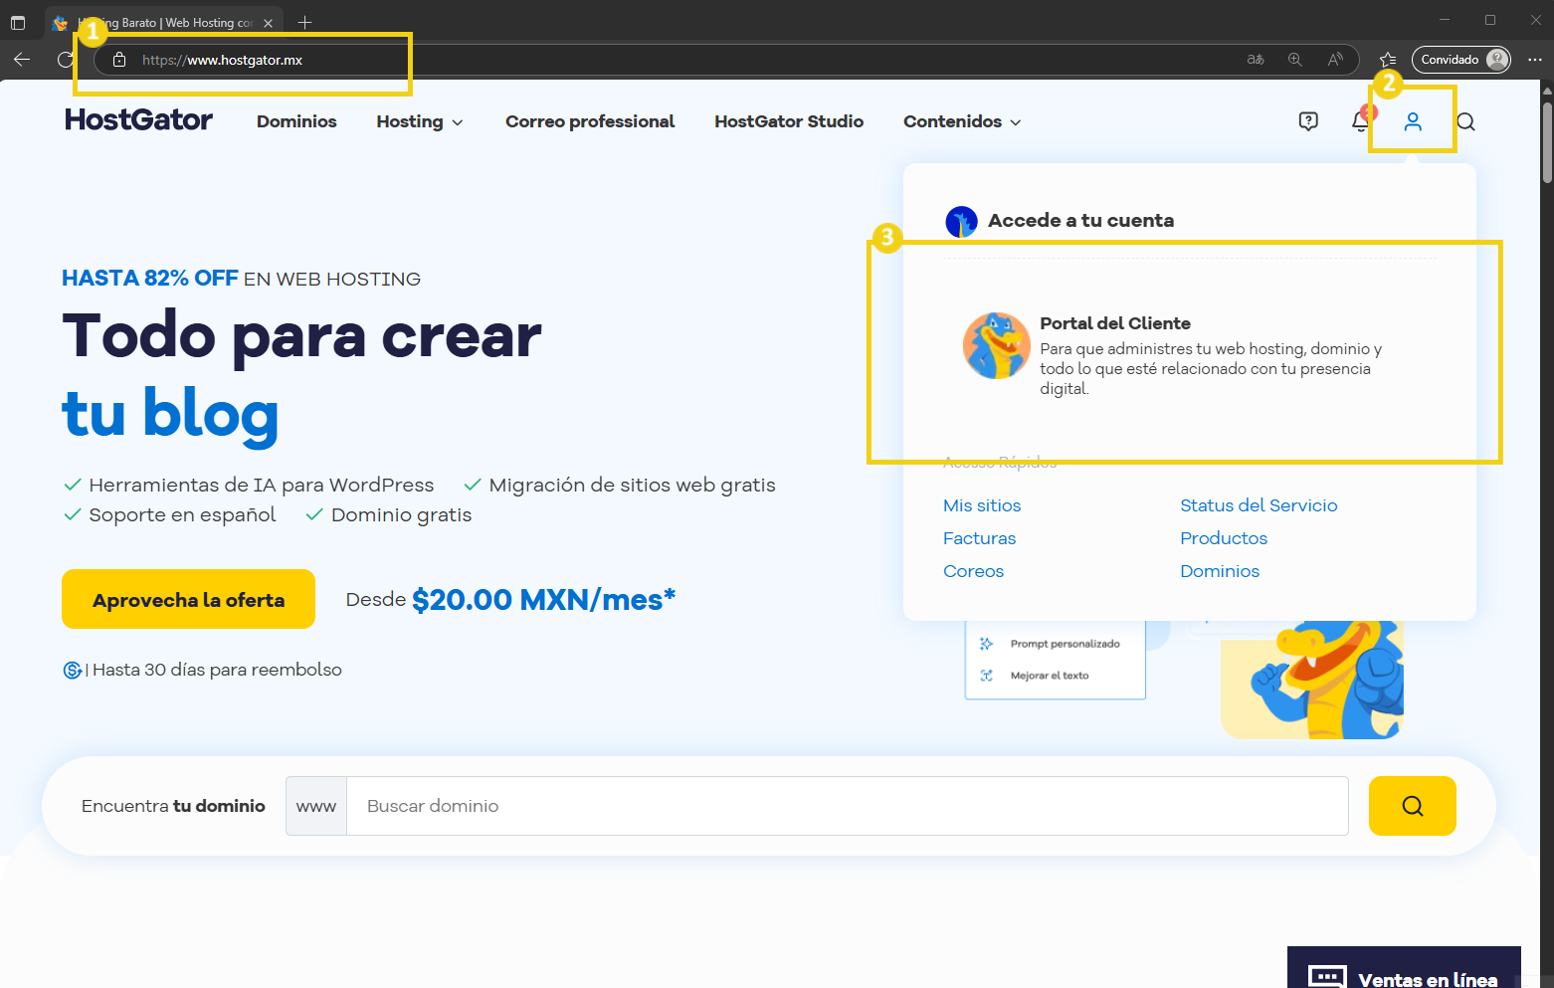Focus the Buscar dominio input field
Image resolution: width=1554 pixels, height=988 pixels.
pyautogui.click(x=847, y=806)
